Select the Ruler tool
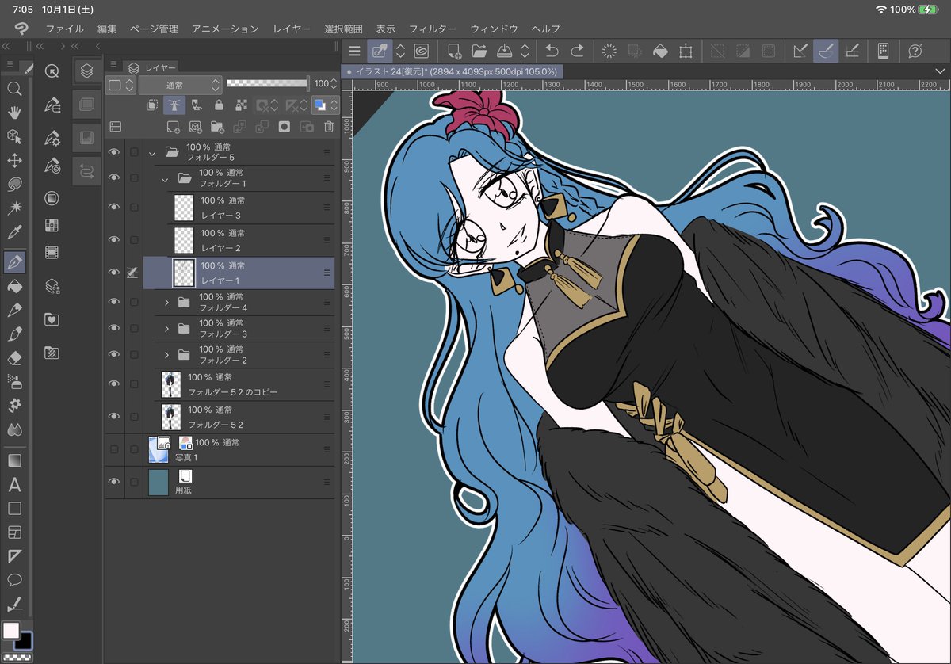951x664 pixels. [x=14, y=555]
